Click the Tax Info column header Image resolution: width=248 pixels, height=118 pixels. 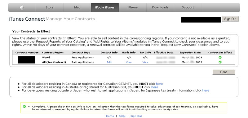(x=145, y=53)
